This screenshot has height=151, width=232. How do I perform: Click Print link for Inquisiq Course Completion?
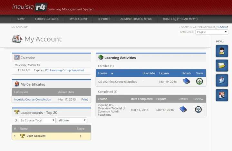click(x=84, y=100)
